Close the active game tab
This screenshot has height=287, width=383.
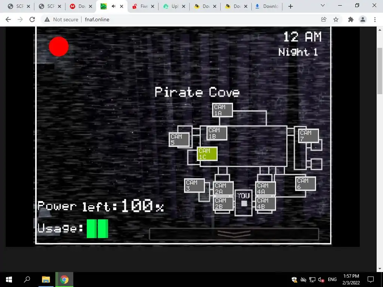coord(122,6)
